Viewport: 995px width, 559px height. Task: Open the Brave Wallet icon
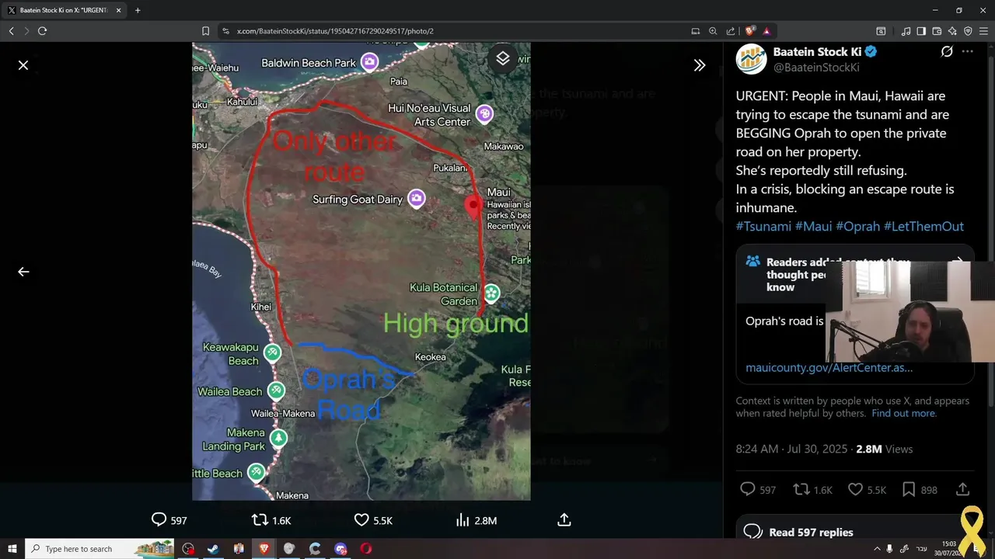click(x=937, y=31)
